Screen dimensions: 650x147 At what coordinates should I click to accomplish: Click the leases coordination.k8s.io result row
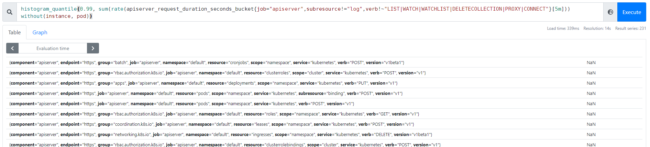coord(211,124)
